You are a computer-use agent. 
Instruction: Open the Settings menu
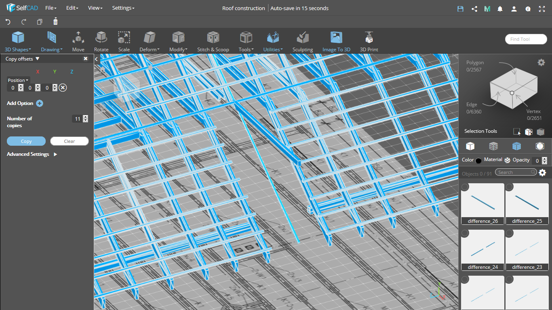(123, 8)
